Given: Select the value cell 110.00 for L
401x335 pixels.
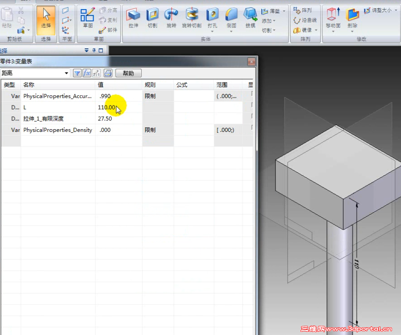Looking at the screenshot, I should click(119, 107).
